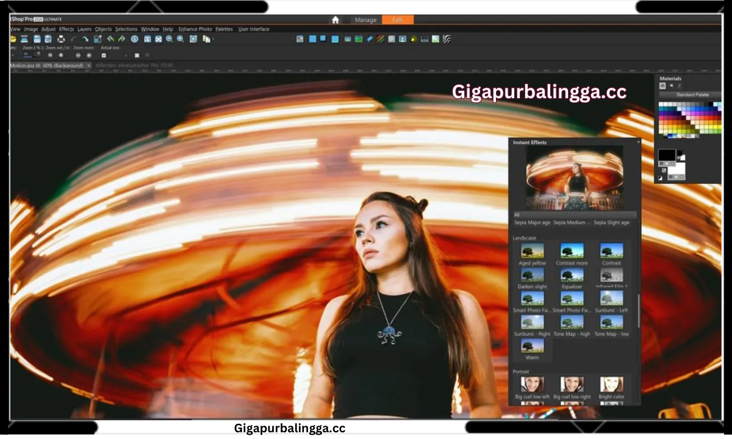Apply the Contrast more effect
Screen dimensions: 732x439
tap(572, 254)
